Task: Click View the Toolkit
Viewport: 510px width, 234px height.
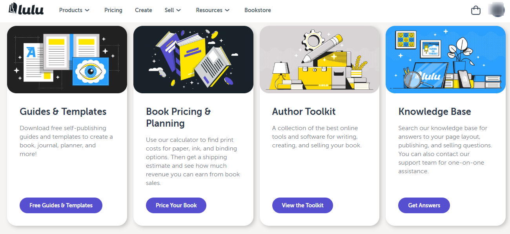Action: pyautogui.click(x=302, y=205)
